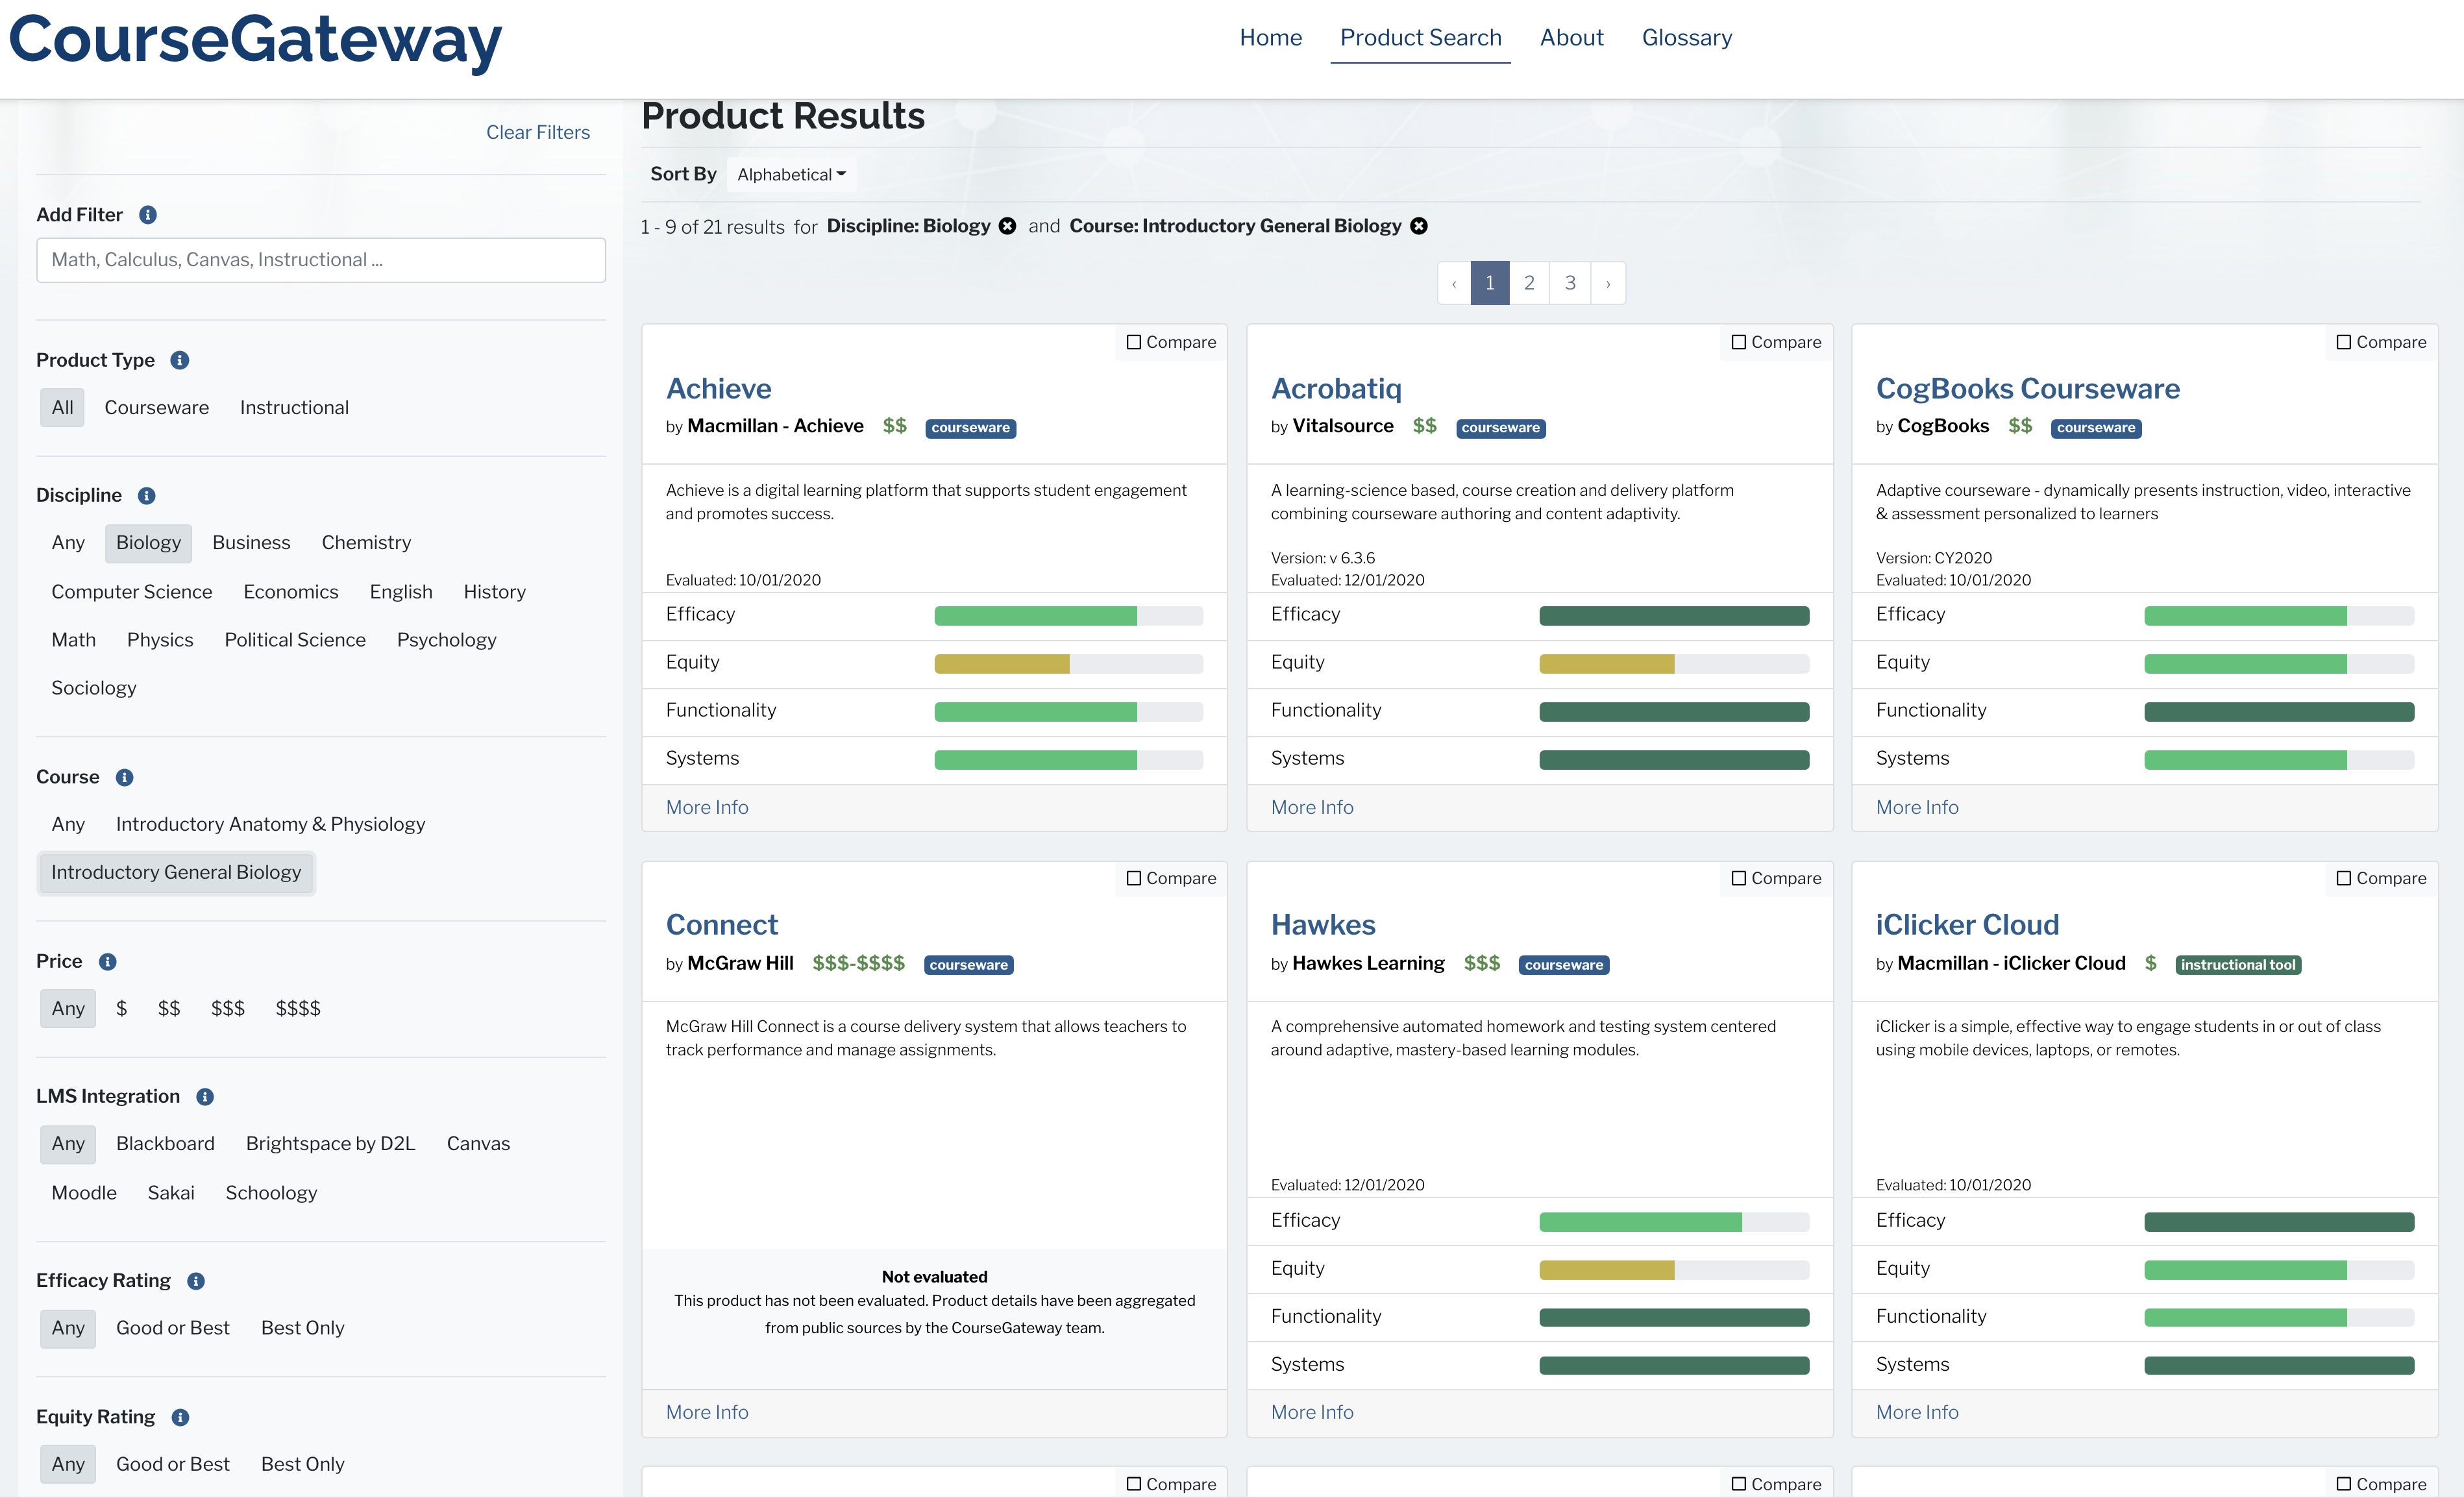Select Chemistry discipline filter
The width and height of the screenshot is (2464, 1498).
pyautogui.click(x=366, y=542)
